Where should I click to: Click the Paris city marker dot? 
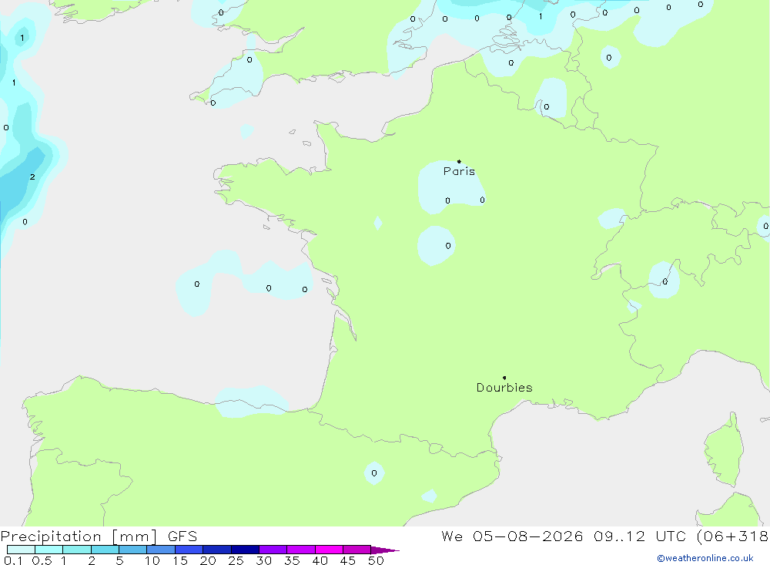point(459,161)
